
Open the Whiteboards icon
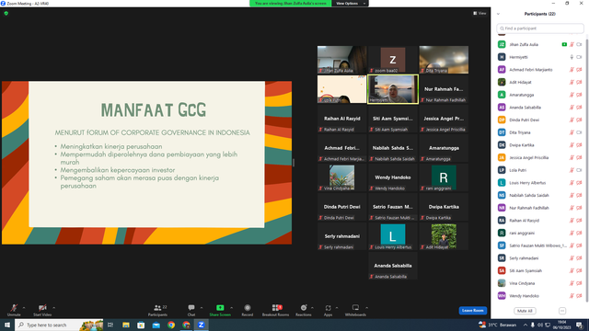pos(355,308)
